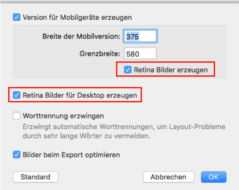Reset settings with the Standard button

pyautogui.click(x=35, y=177)
